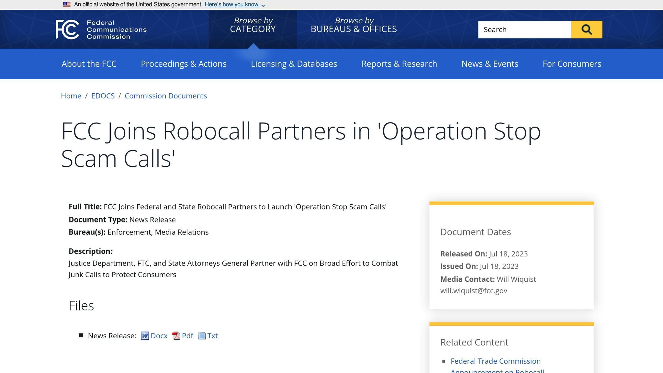The image size is (663, 373).
Task: Click "Released On: Jul 18, 2023"
Action: (x=484, y=254)
